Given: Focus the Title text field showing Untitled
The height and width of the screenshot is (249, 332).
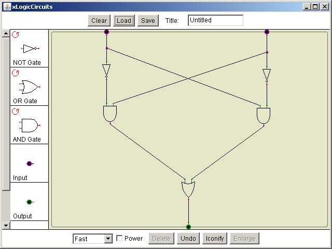Looking at the screenshot, I should (x=216, y=20).
